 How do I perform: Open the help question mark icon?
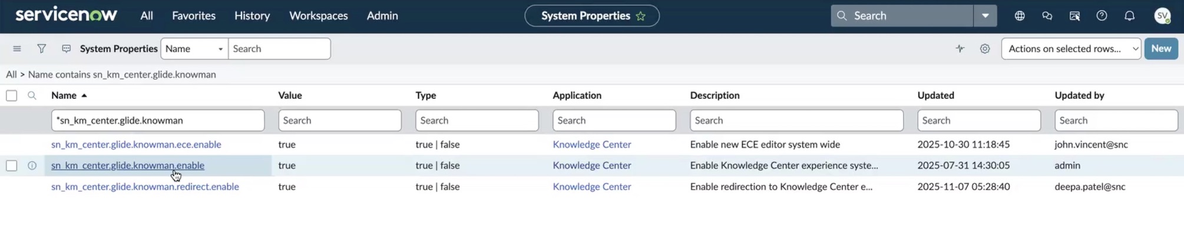pos(1102,16)
